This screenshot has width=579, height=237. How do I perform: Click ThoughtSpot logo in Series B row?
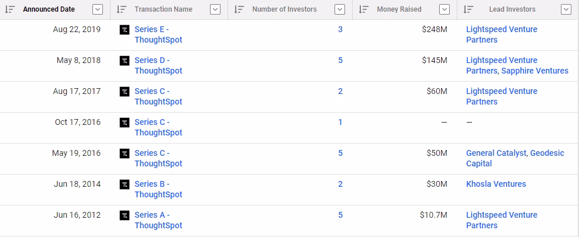[x=125, y=184]
